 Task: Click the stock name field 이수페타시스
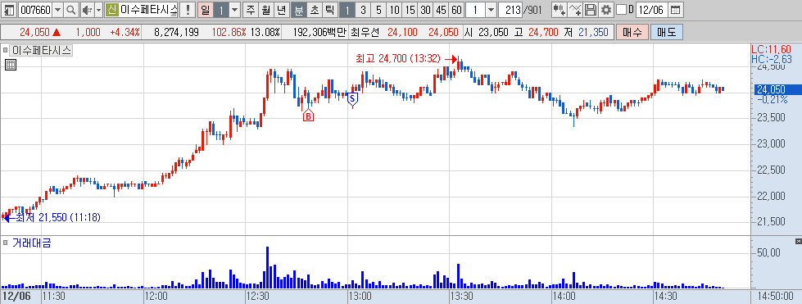click(x=149, y=10)
